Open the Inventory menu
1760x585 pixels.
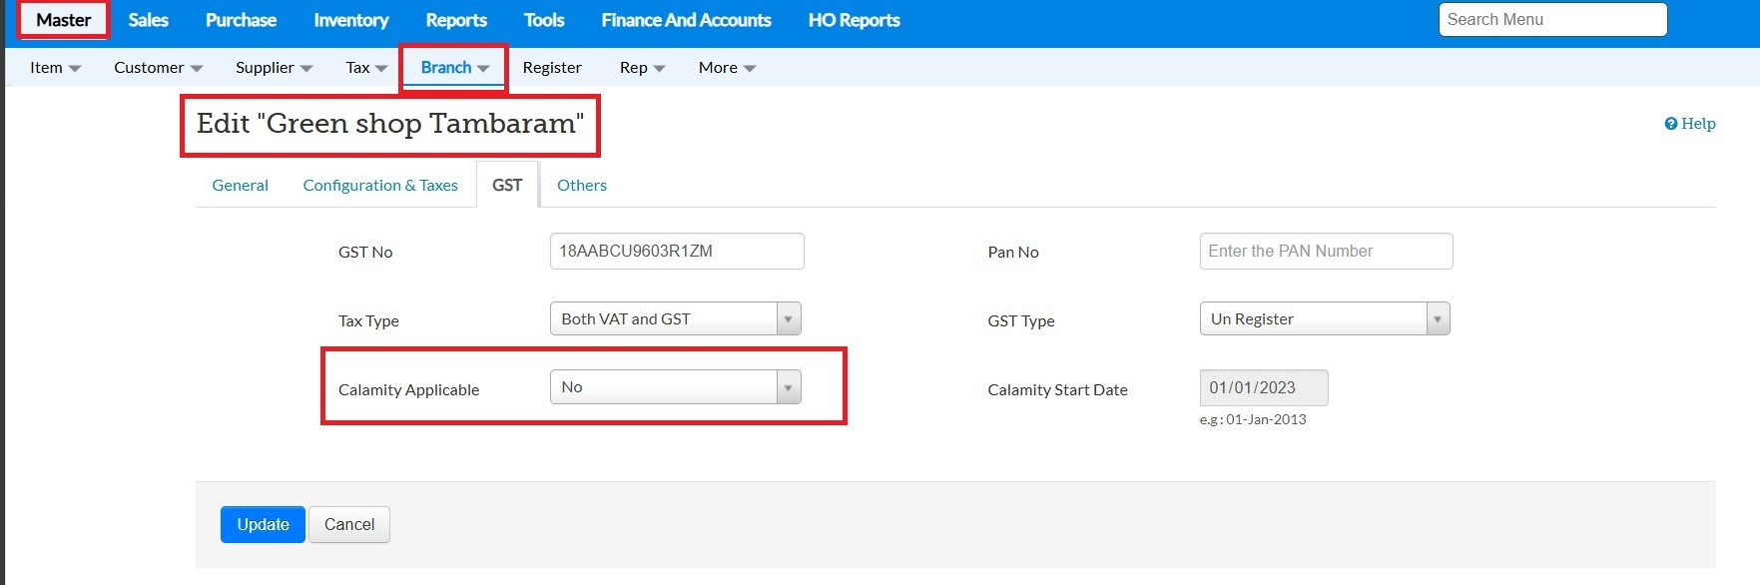tap(350, 20)
